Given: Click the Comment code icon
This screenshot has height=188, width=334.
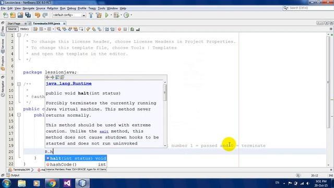Looking at the screenshot, I should click(132, 29).
